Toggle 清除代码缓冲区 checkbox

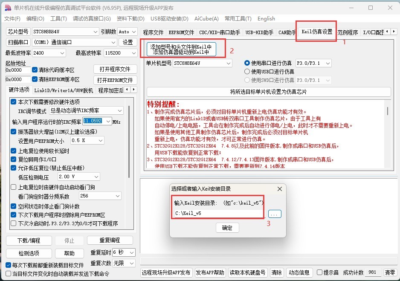tap(35, 70)
